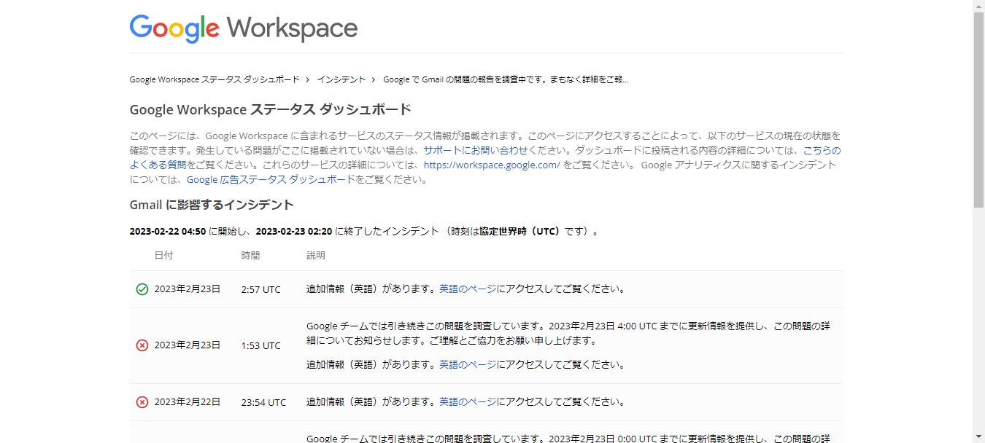Click the scrollbar up arrow
Image resolution: width=985 pixels, height=443 pixels.
pyautogui.click(x=978, y=6)
